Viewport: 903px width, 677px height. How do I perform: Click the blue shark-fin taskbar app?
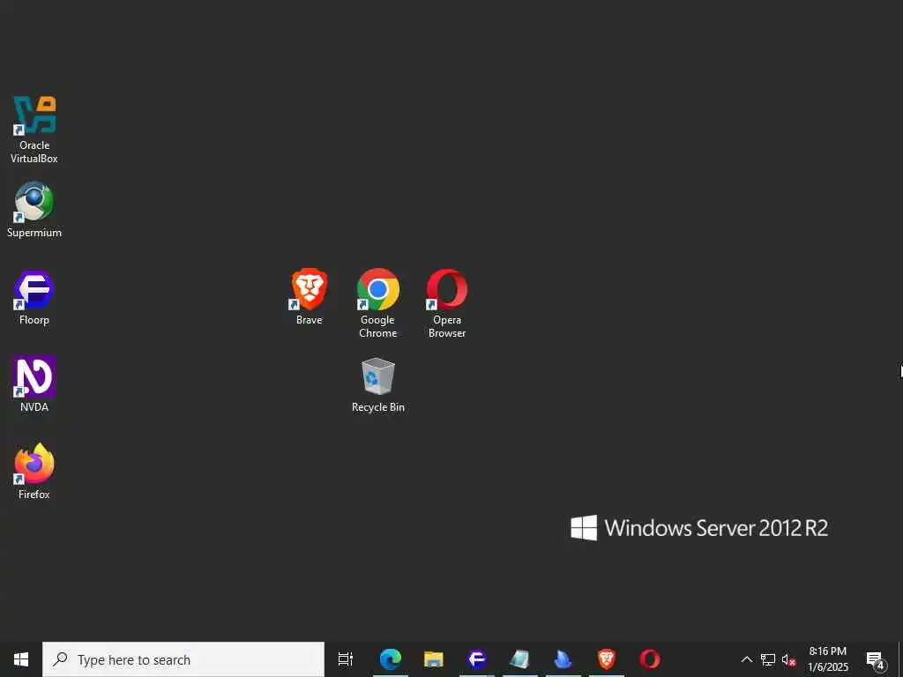coord(563,659)
